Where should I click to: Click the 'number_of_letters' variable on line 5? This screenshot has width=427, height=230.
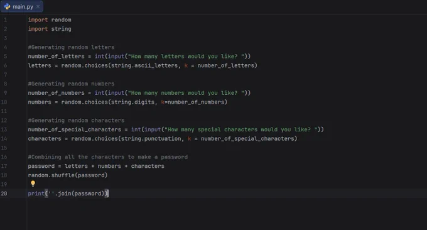56,57
